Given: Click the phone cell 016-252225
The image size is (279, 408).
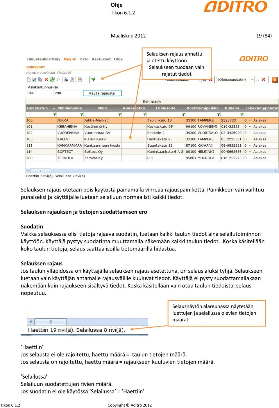Looking at the screenshot, I should point(231,158).
